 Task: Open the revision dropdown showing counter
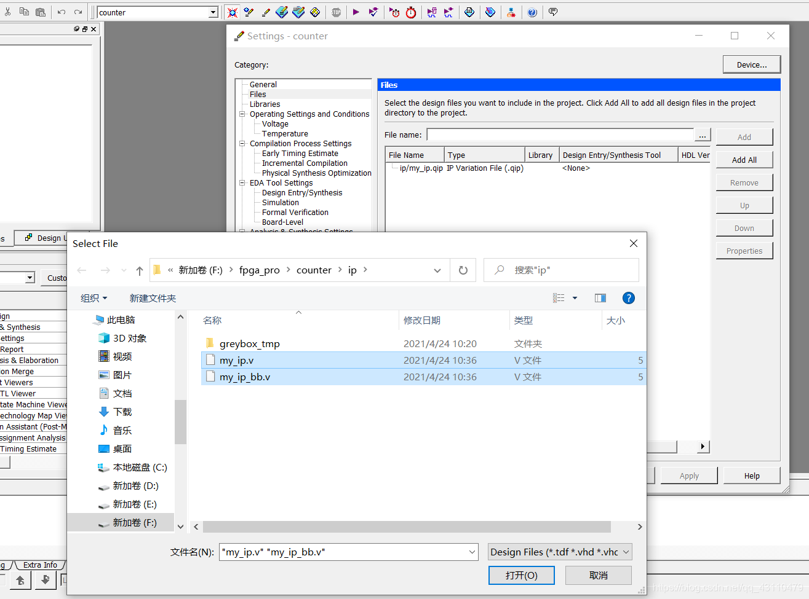[213, 12]
